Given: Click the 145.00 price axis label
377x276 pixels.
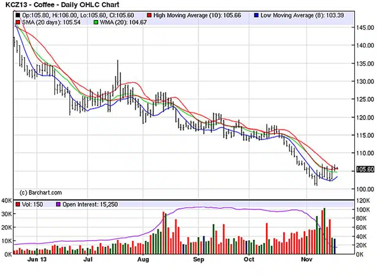Looking at the screenshot, I should (366, 27).
